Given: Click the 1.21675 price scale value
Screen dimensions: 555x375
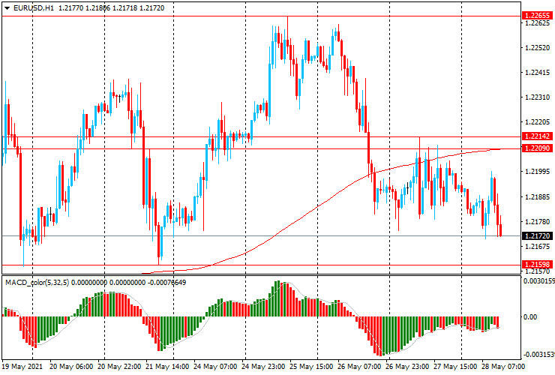Looking at the screenshot, I should [x=538, y=246].
